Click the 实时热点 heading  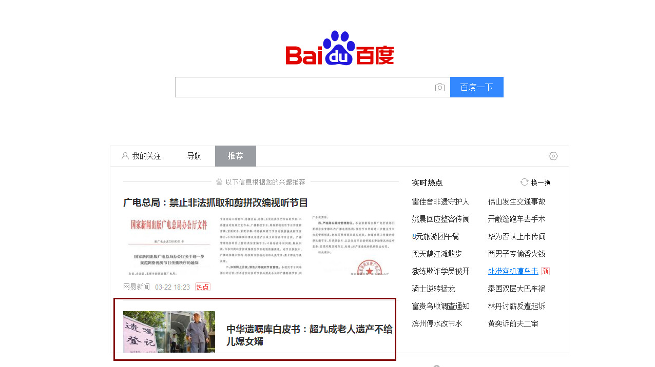click(427, 182)
